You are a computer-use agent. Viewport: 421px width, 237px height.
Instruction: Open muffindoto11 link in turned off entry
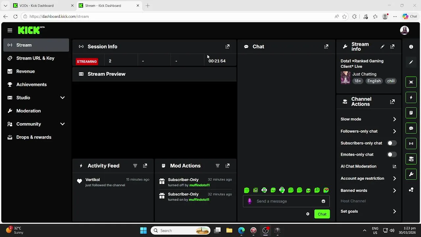199,185
